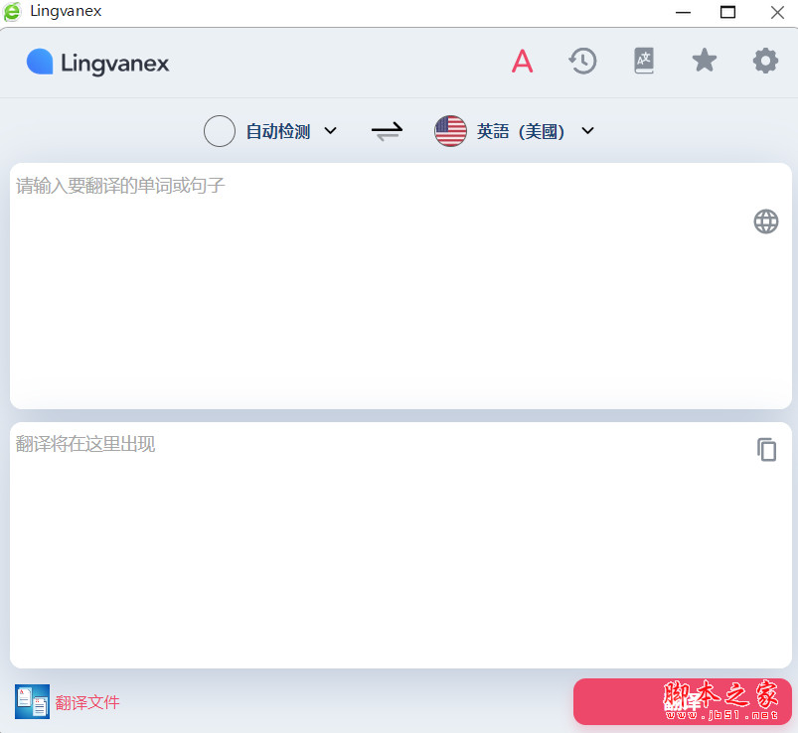Click the globe icon in input box
Viewport: 798px width, 733px height.
click(766, 221)
